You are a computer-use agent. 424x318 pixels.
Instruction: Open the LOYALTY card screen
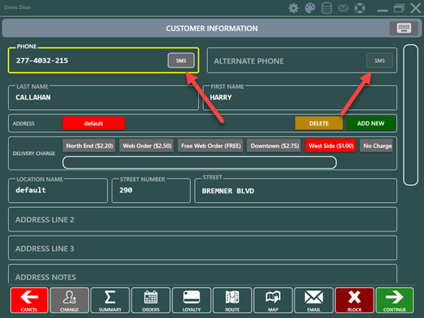pyautogui.click(x=192, y=300)
